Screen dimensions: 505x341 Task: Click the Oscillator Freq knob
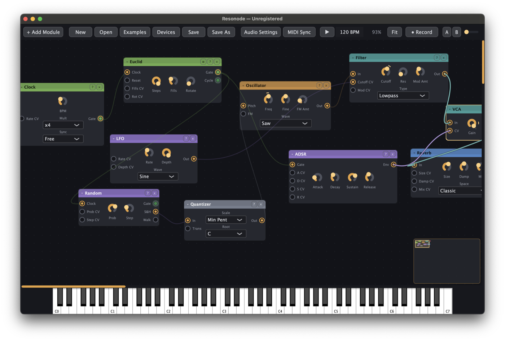pyautogui.click(x=268, y=99)
